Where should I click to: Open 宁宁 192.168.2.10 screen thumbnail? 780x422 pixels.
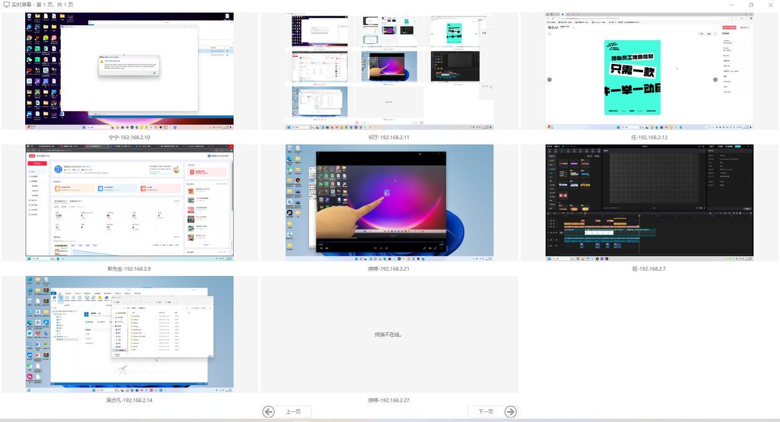click(x=129, y=71)
